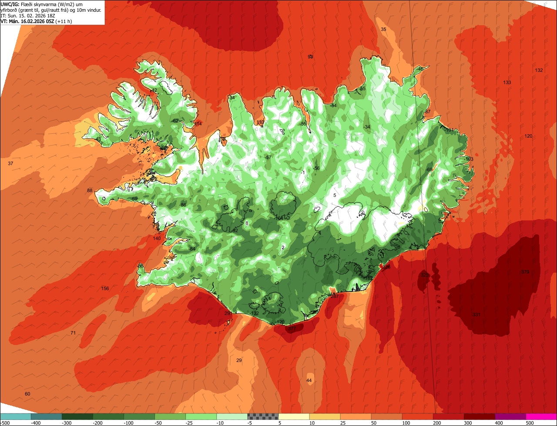Click the '60' value in the bottom-left corner

pyautogui.click(x=27, y=394)
